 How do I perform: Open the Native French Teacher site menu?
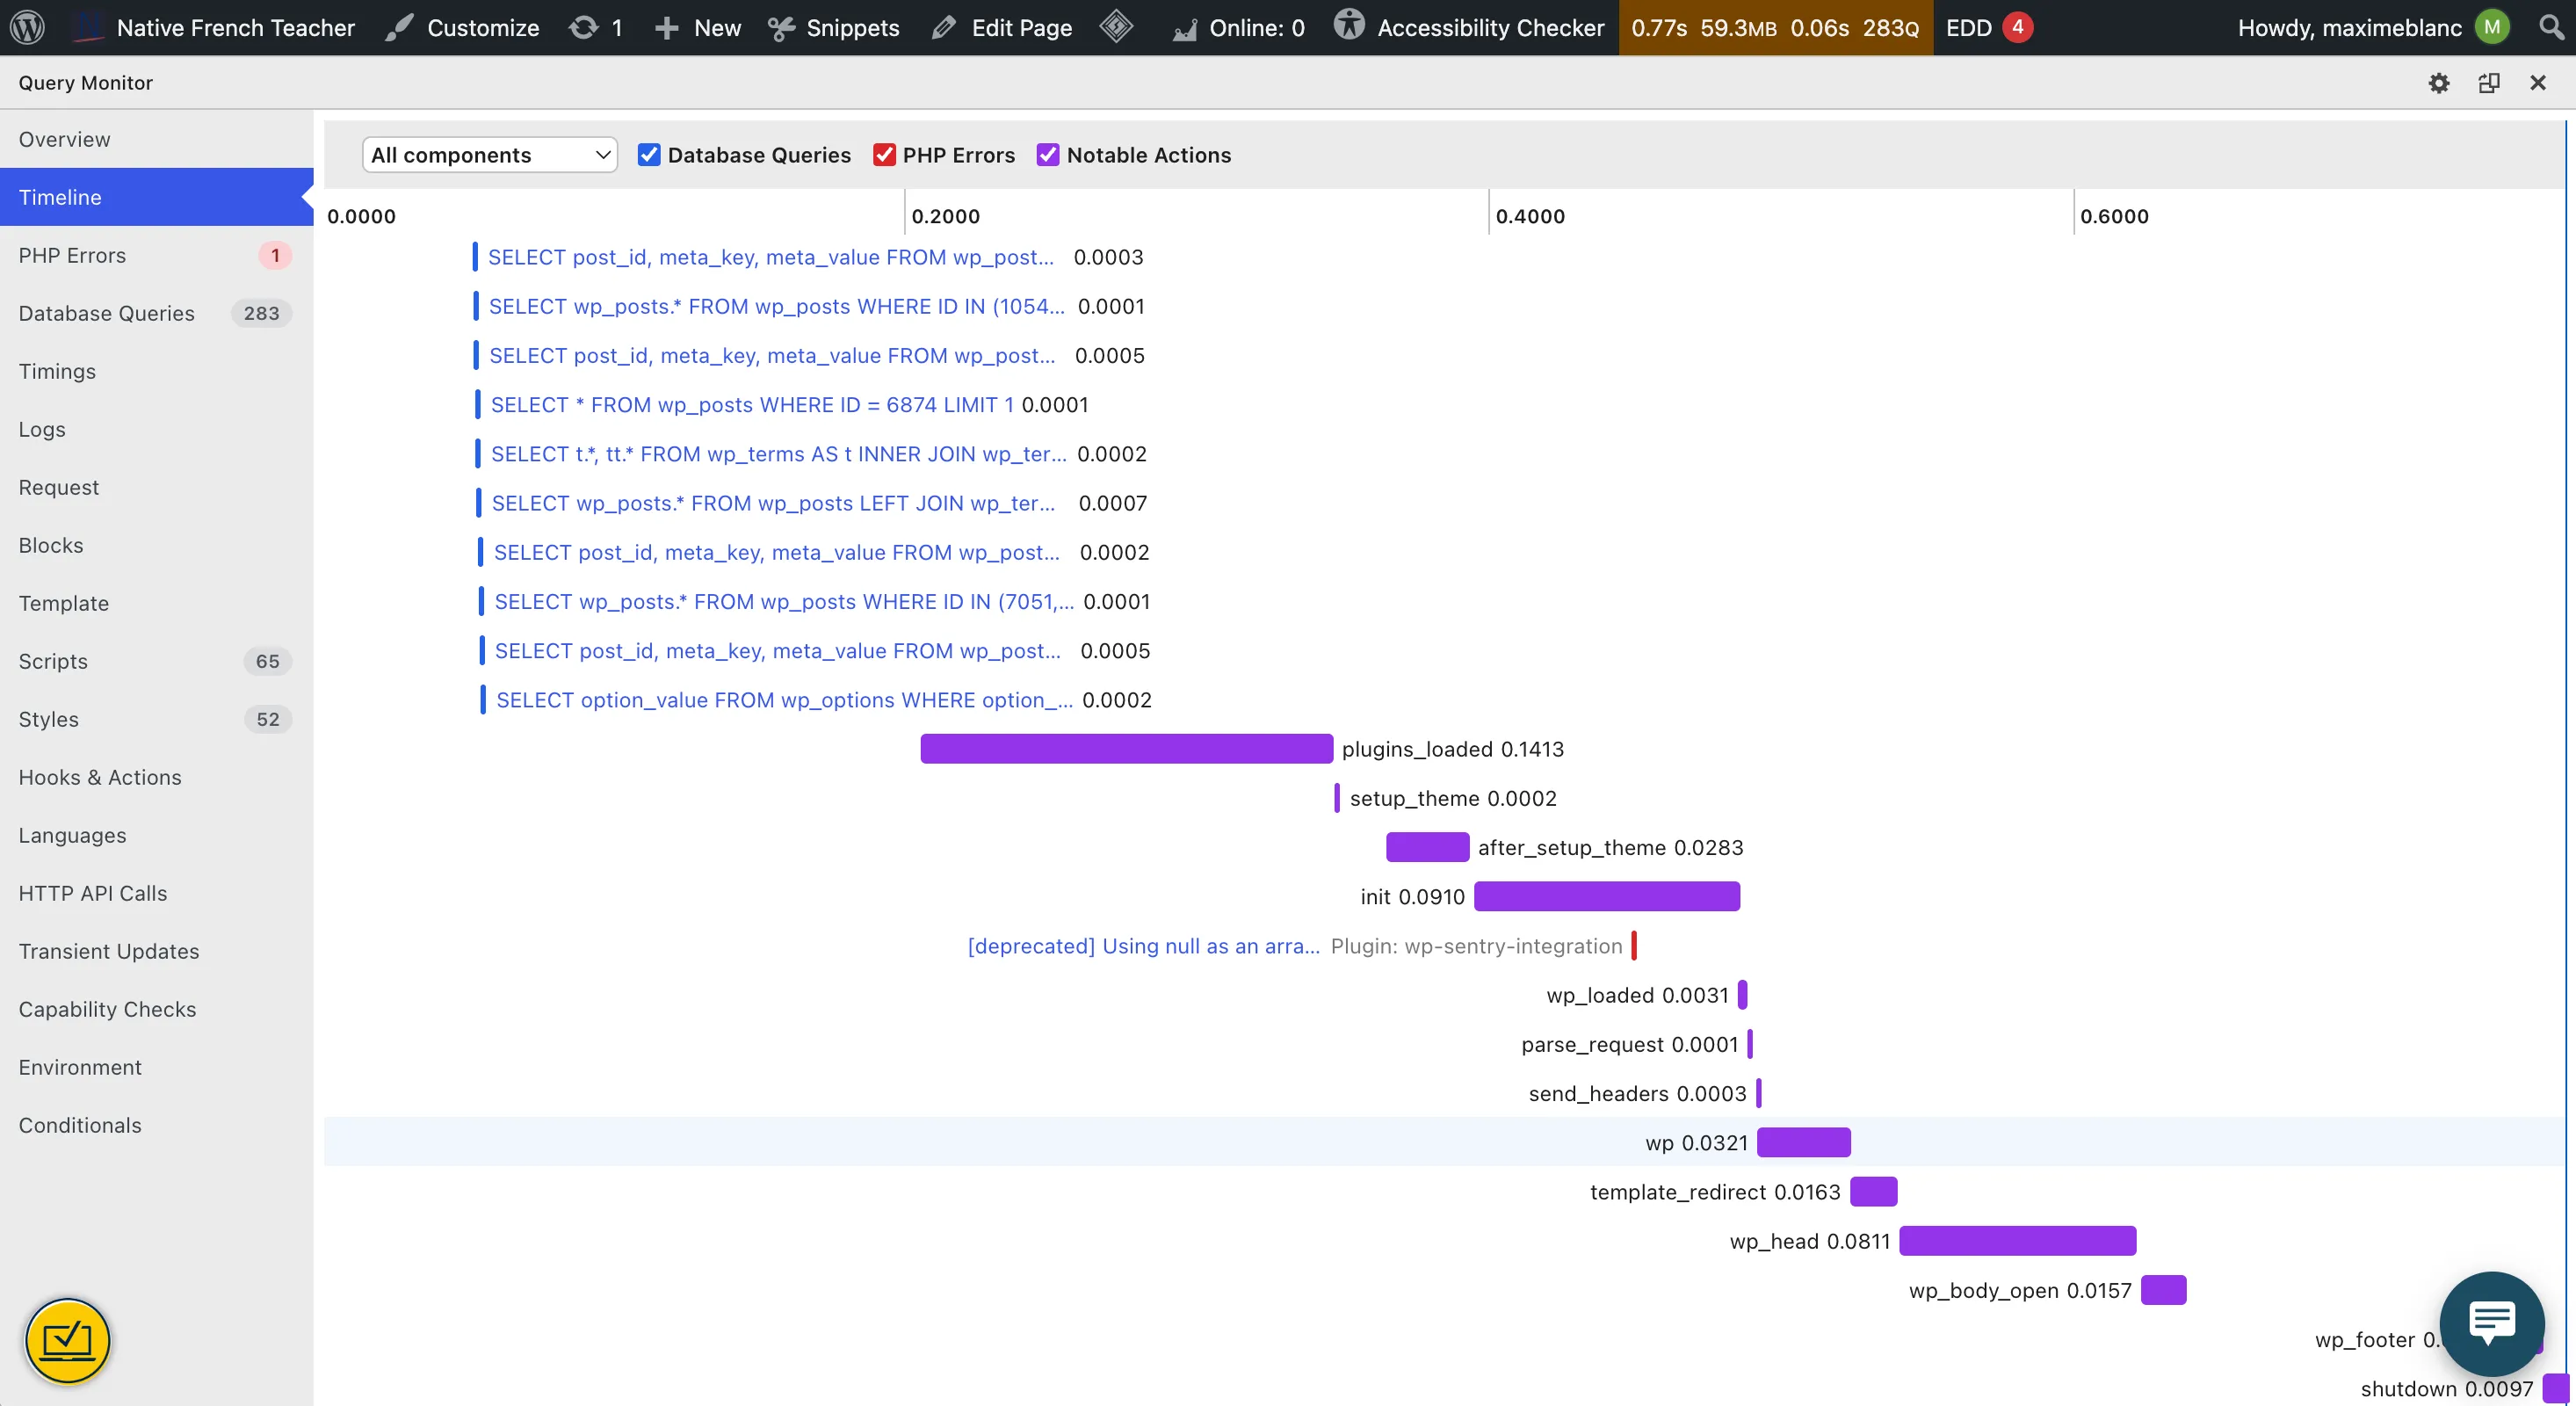(214, 27)
